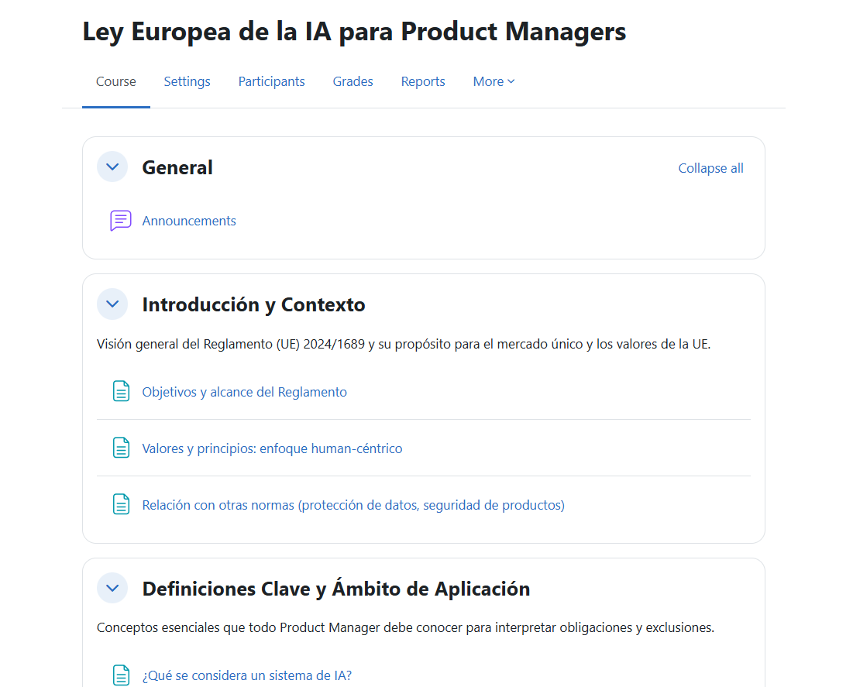Click the Conceptos esenciales description text

(405, 627)
